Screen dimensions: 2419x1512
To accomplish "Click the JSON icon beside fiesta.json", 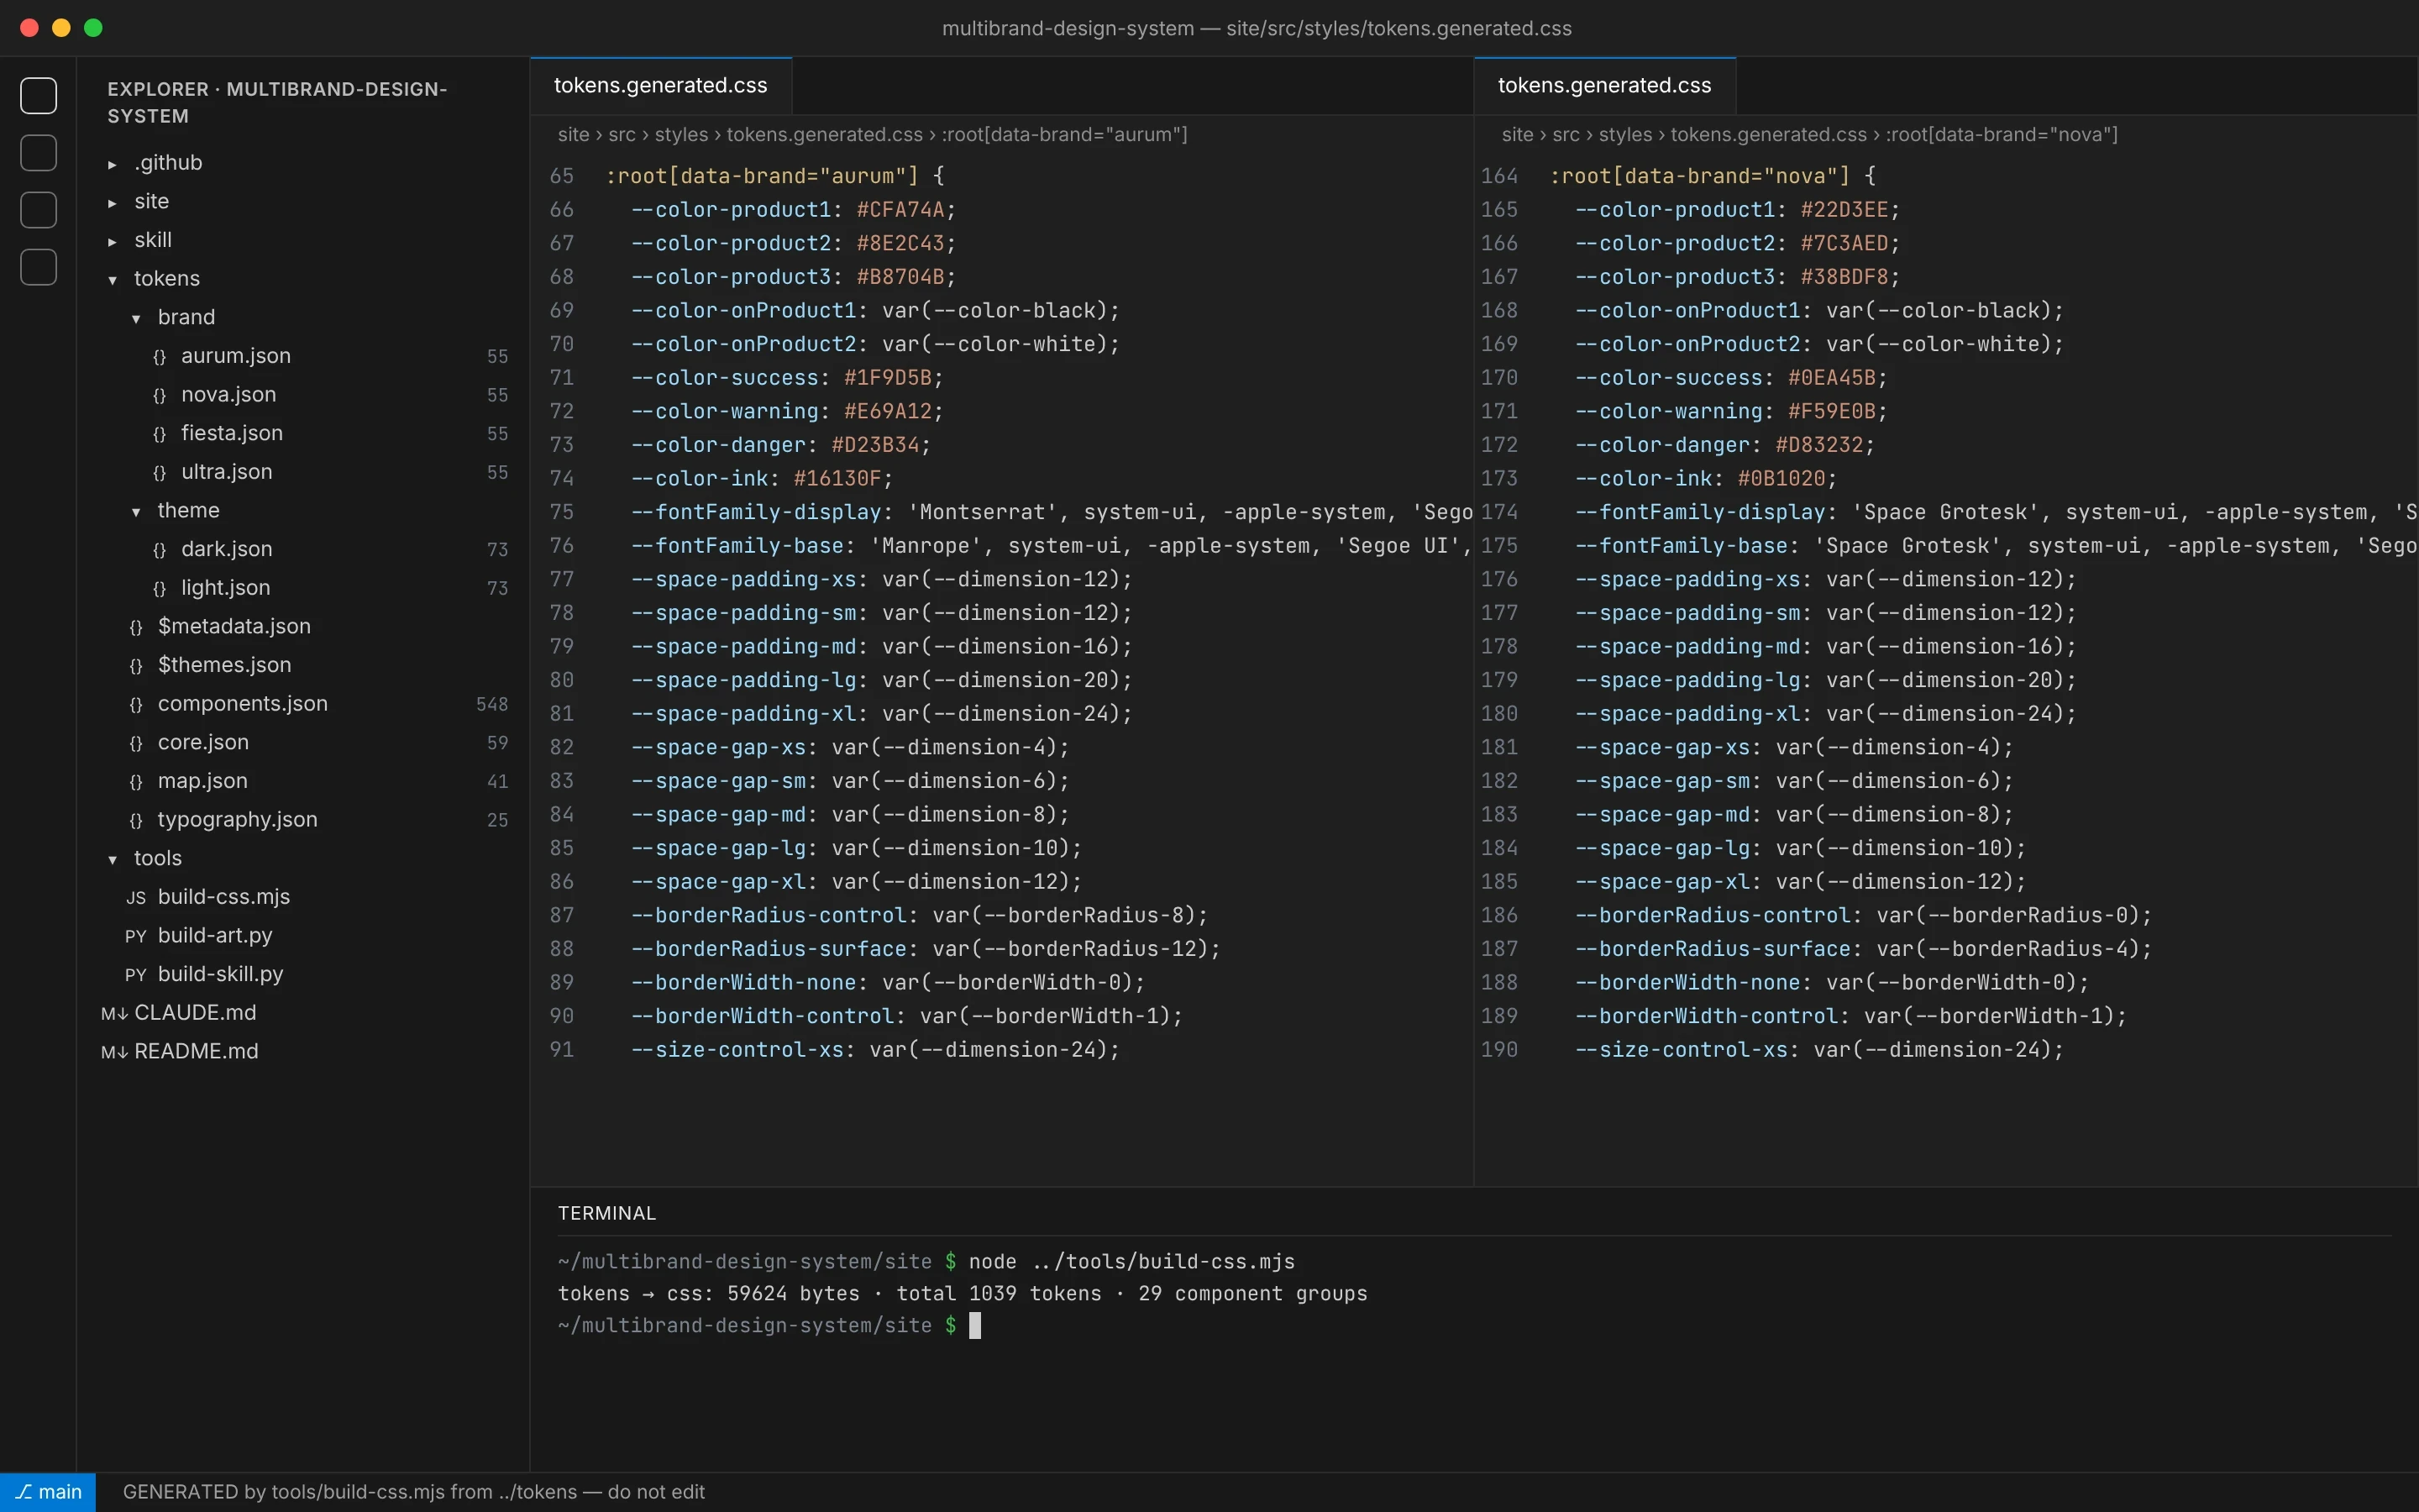I will point(159,434).
